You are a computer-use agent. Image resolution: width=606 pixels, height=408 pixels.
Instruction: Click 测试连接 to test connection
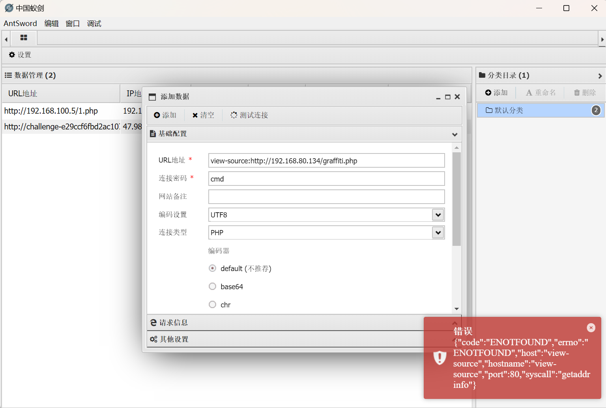coord(249,115)
